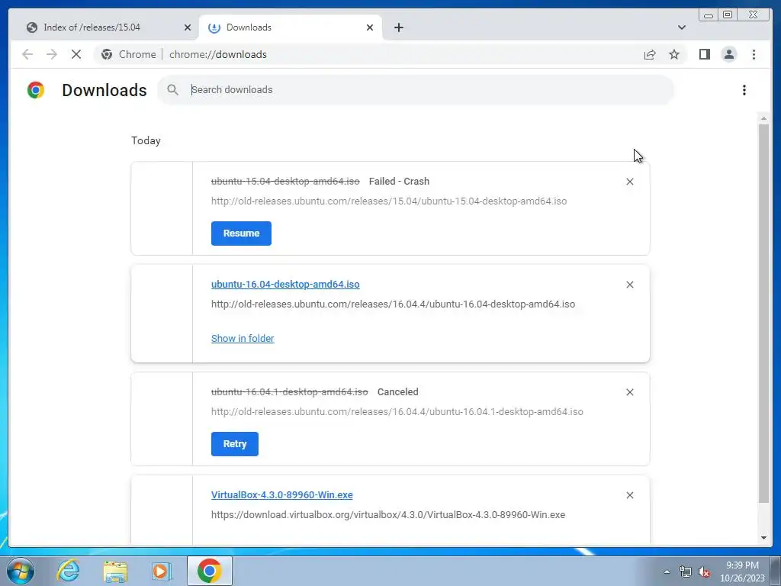Viewport: 781px width, 586px height.
Task: Show ubuntu-16.04 ISO in folder
Action: coord(243,338)
